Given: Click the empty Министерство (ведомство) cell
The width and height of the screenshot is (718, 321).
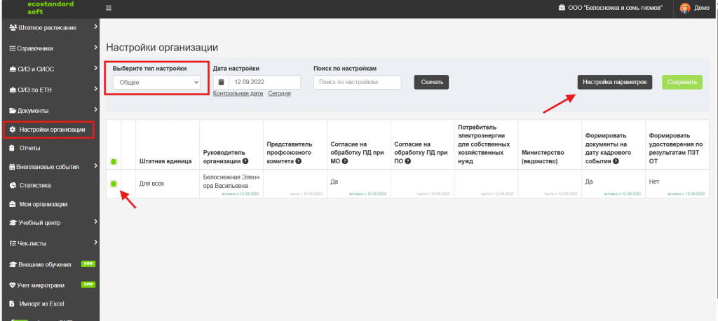Looking at the screenshot, I should 550,184.
